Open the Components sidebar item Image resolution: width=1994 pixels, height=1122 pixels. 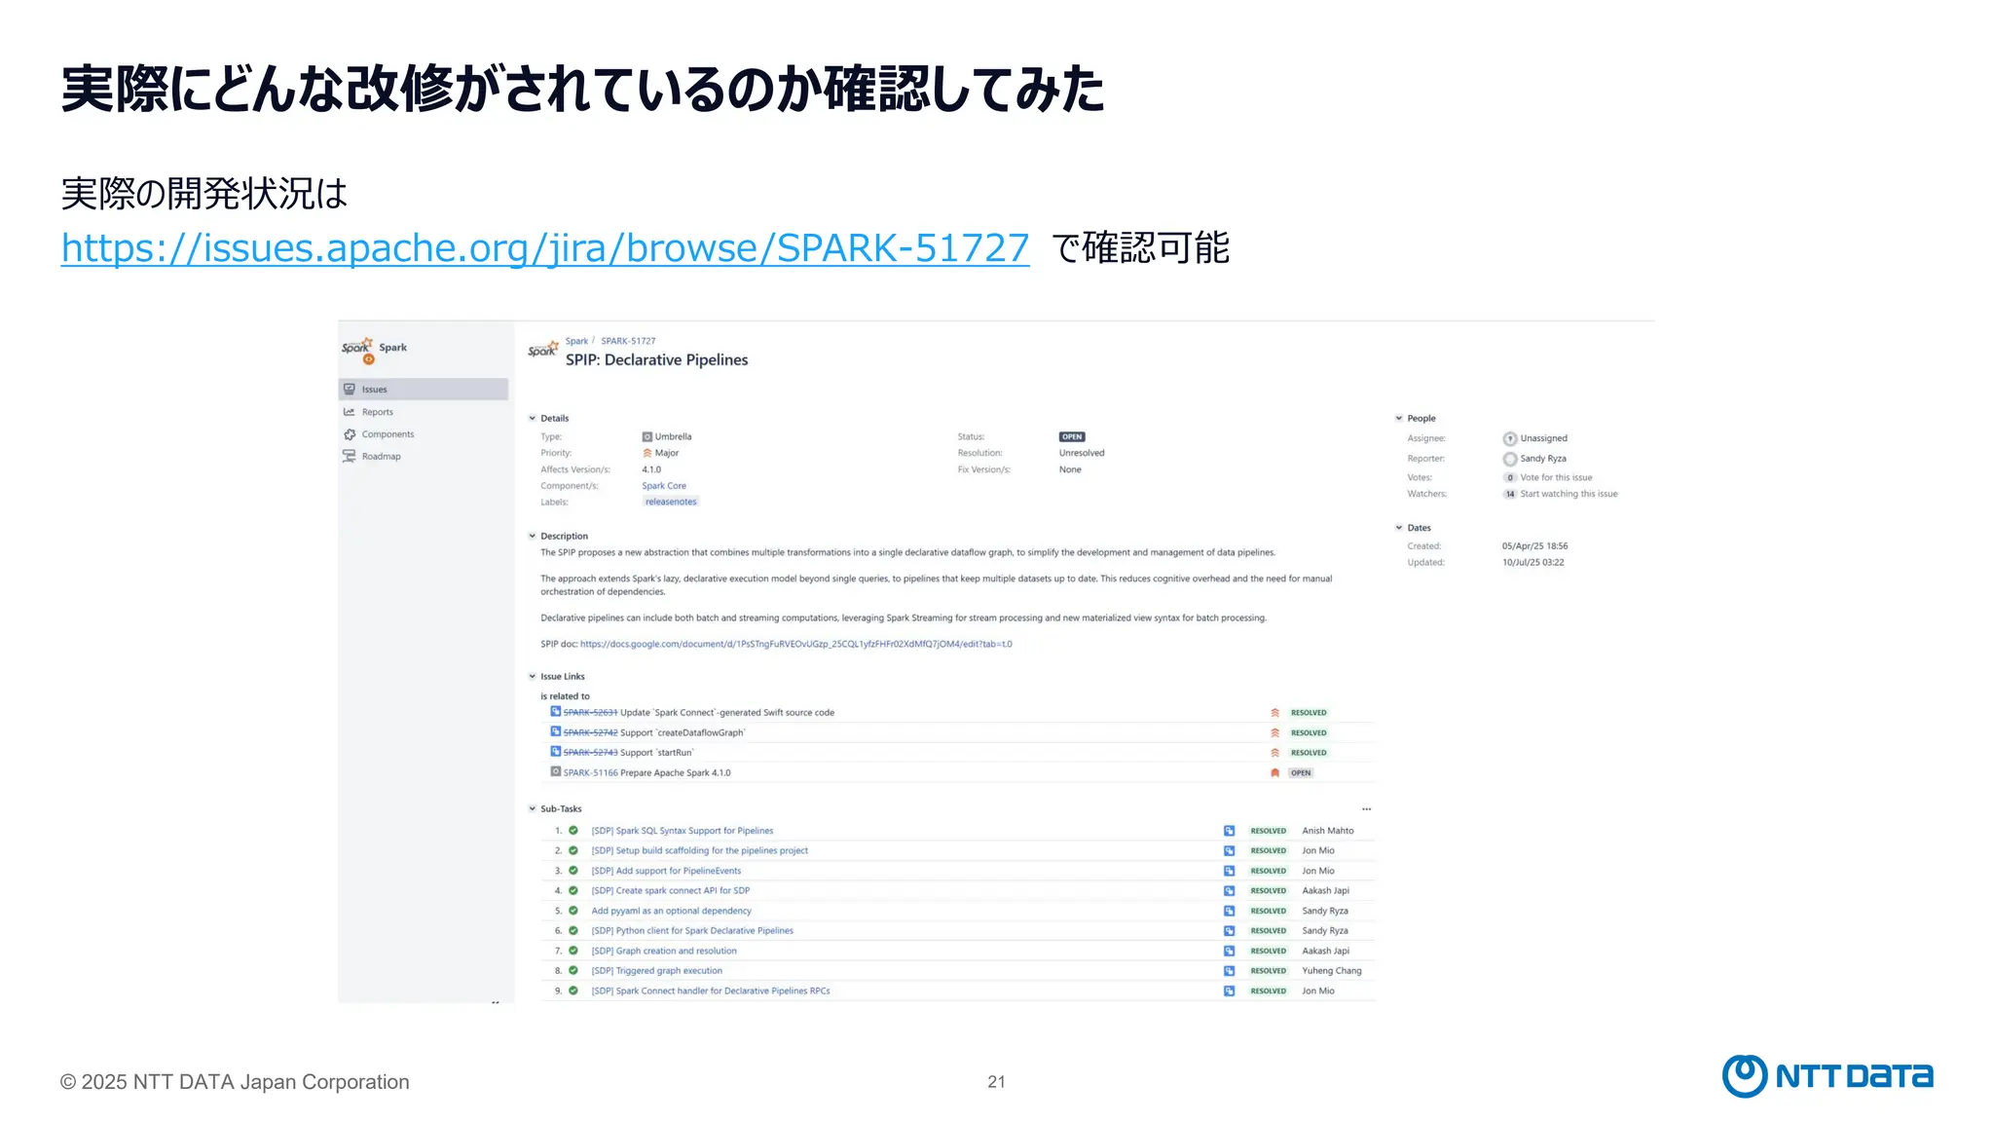click(388, 434)
